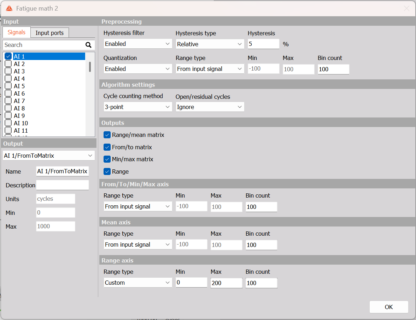The width and height of the screenshot is (416, 320).
Task: Click the output Units field
Action: pyautogui.click(x=55, y=199)
